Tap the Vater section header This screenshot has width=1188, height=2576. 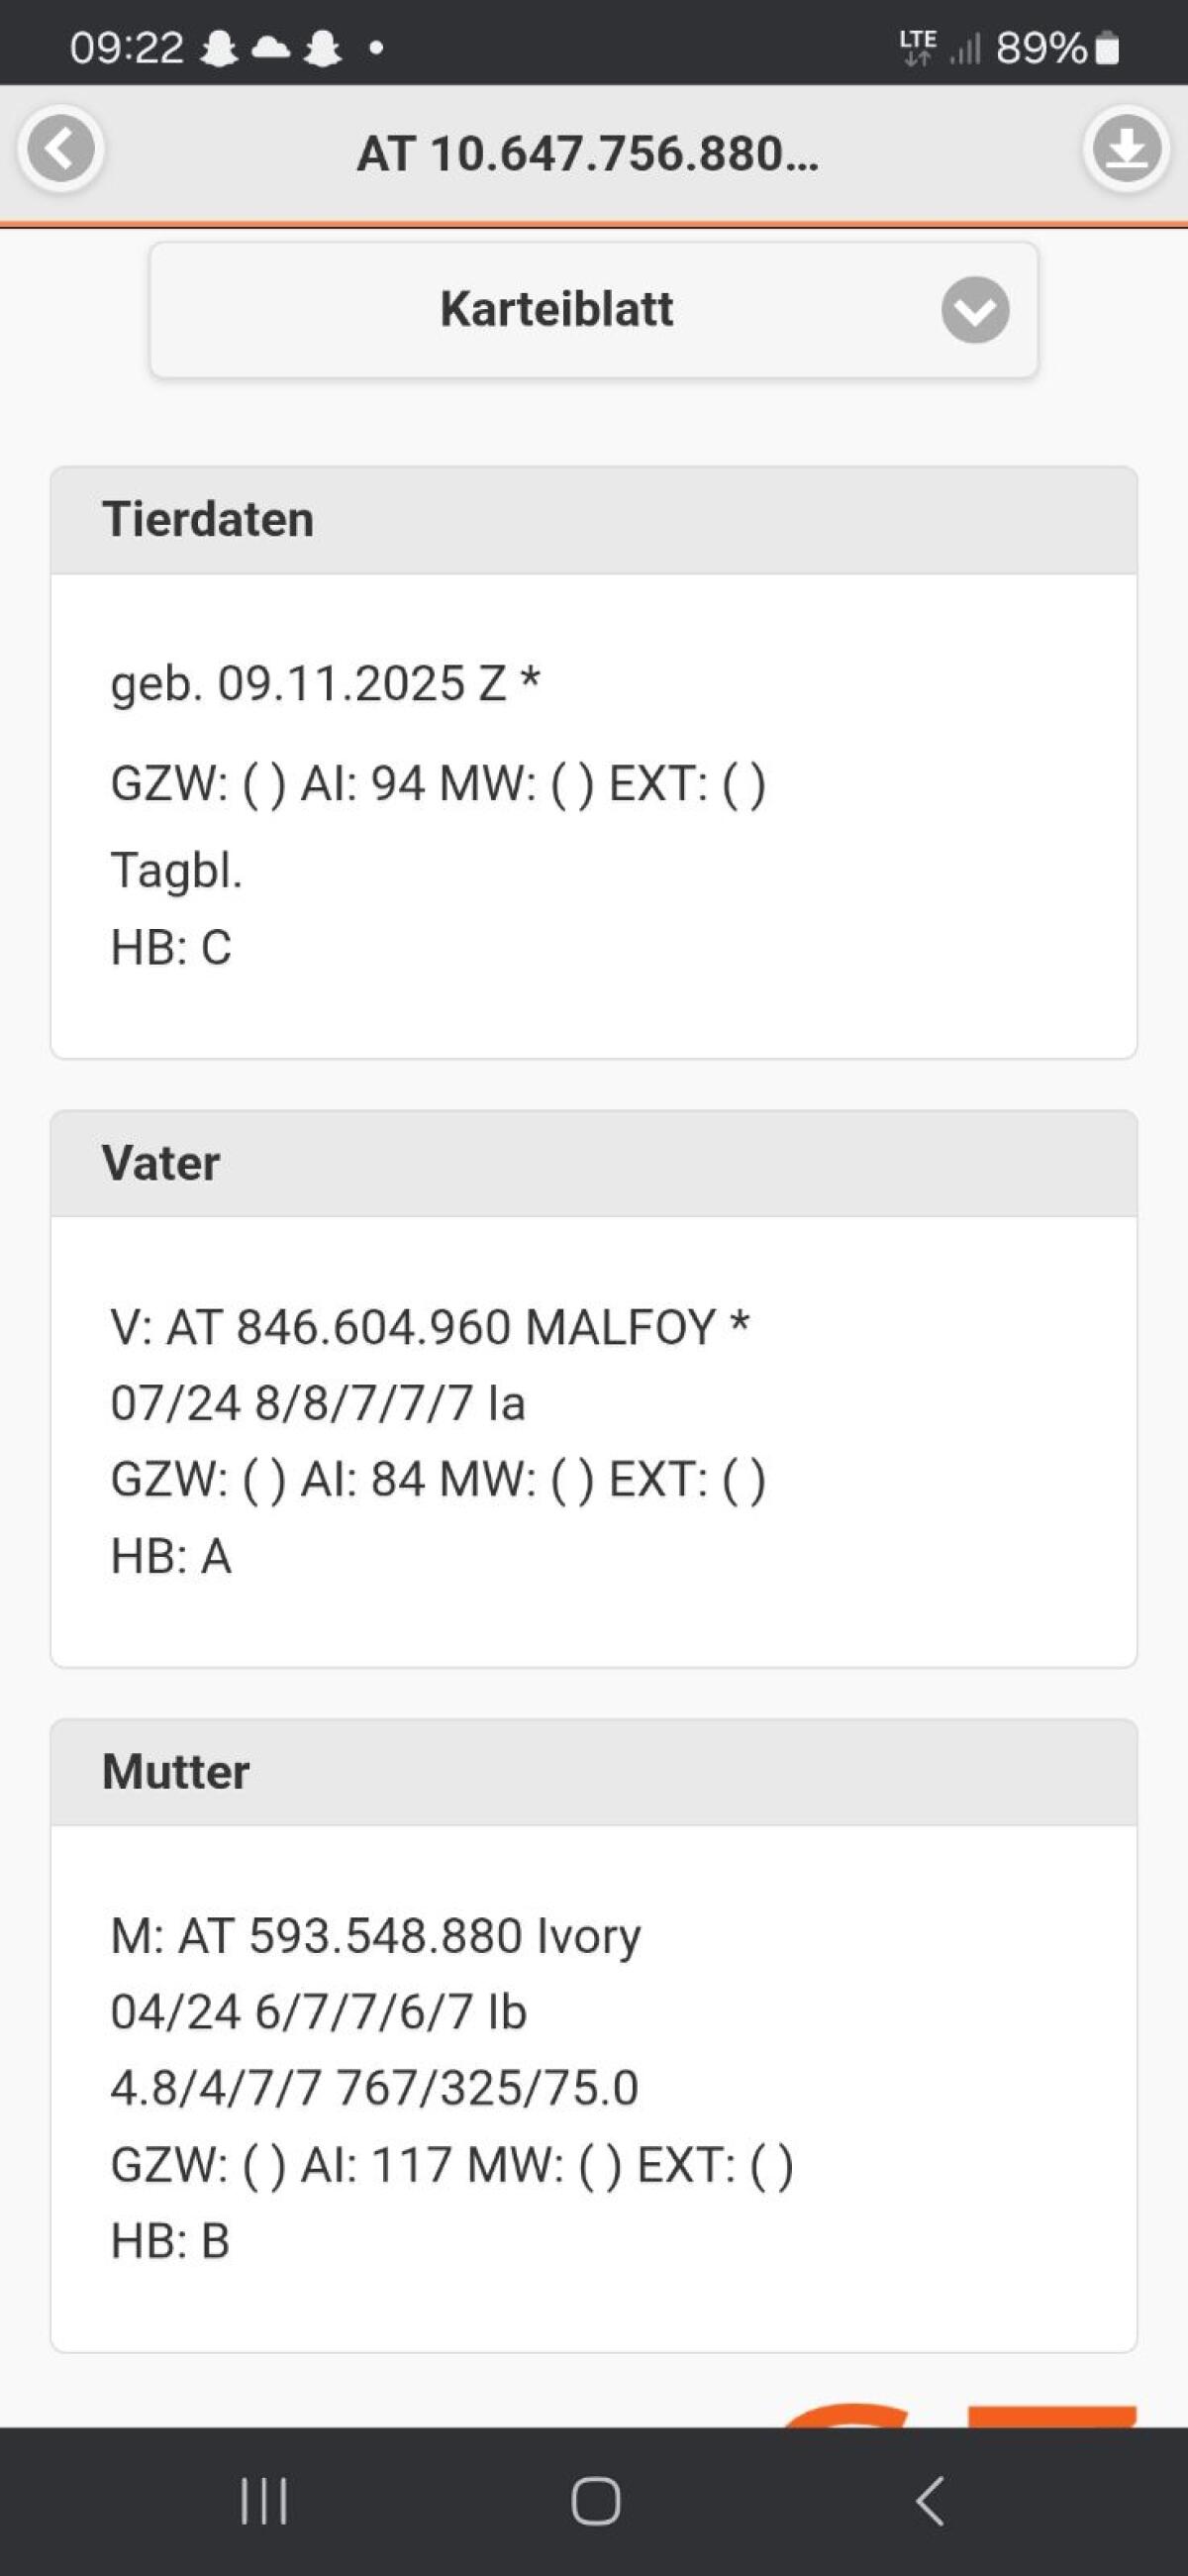click(593, 1163)
